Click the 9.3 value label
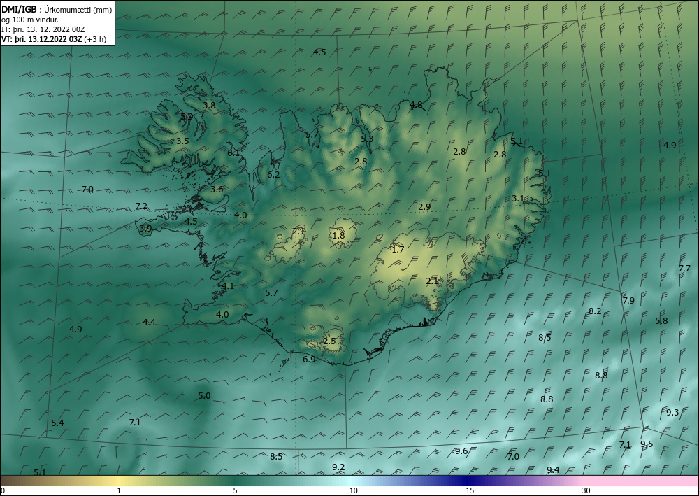 point(672,413)
